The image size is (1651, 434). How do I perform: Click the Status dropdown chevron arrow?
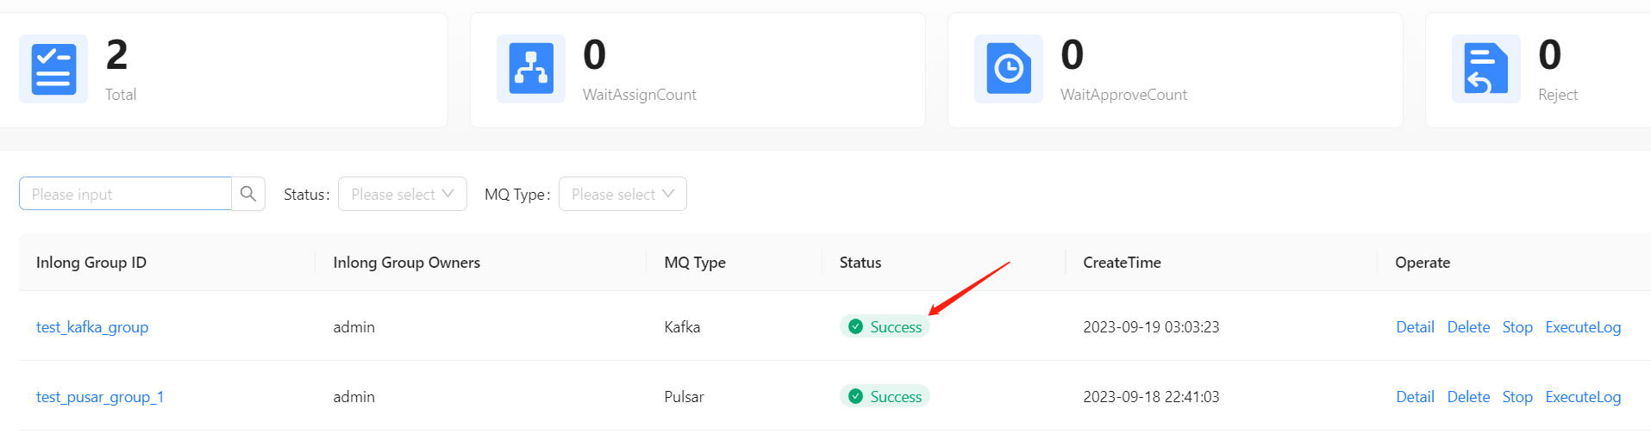coord(448,194)
